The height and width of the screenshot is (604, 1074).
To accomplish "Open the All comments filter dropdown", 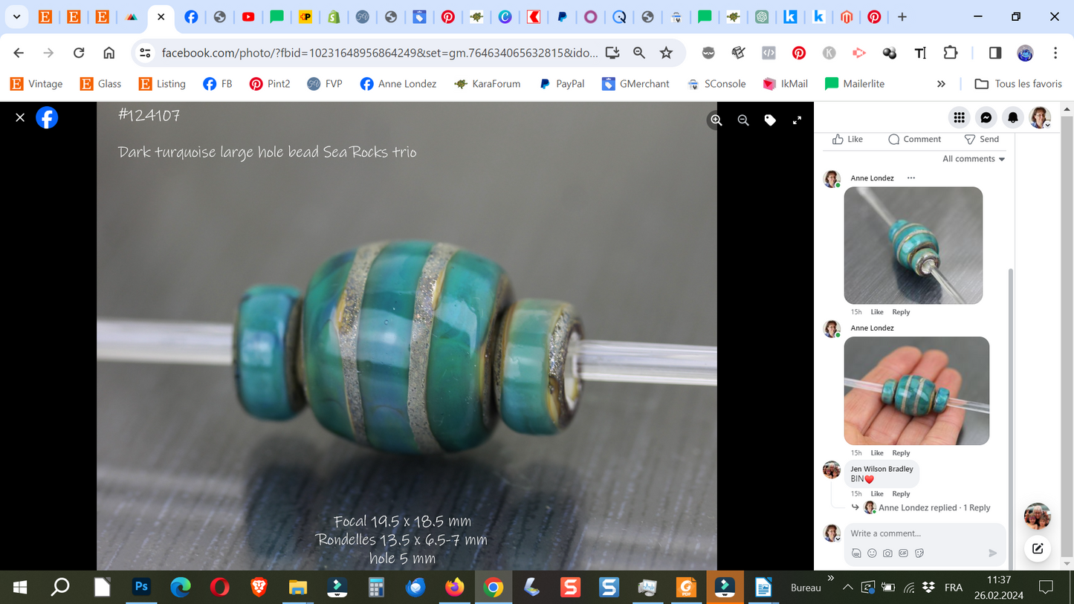I will (974, 159).
